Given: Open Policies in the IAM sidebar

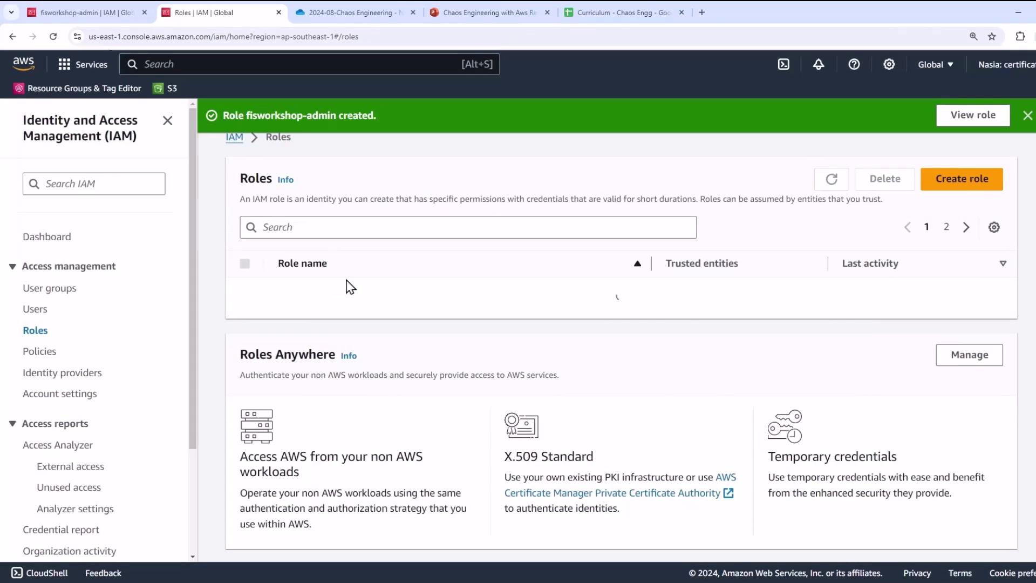Looking at the screenshot, I should point(39,351).
